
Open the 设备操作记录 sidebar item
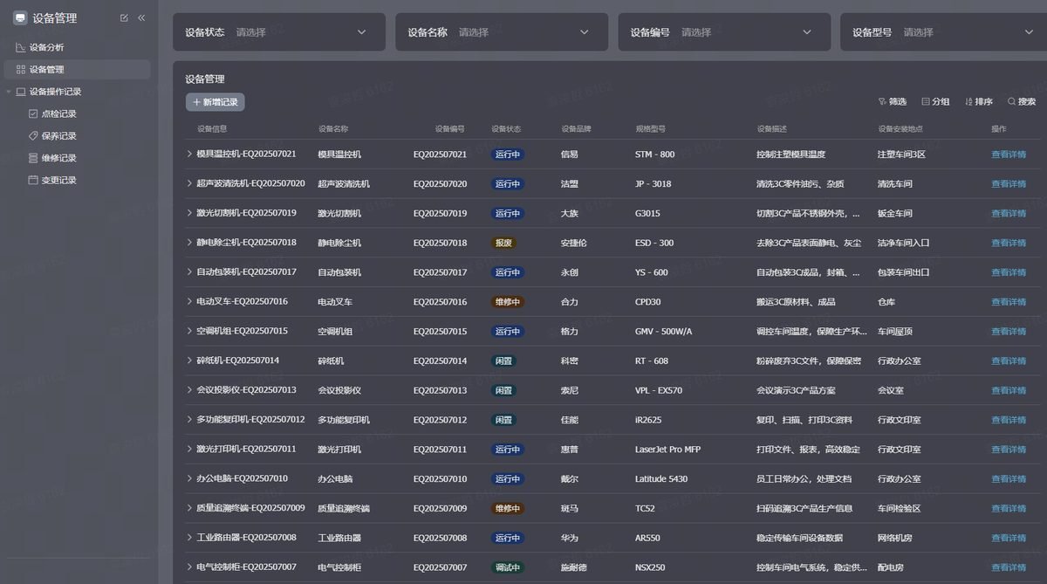point(55,92)
